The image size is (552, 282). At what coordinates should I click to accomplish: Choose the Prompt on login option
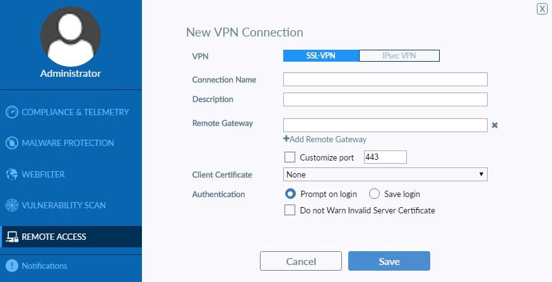291,194
